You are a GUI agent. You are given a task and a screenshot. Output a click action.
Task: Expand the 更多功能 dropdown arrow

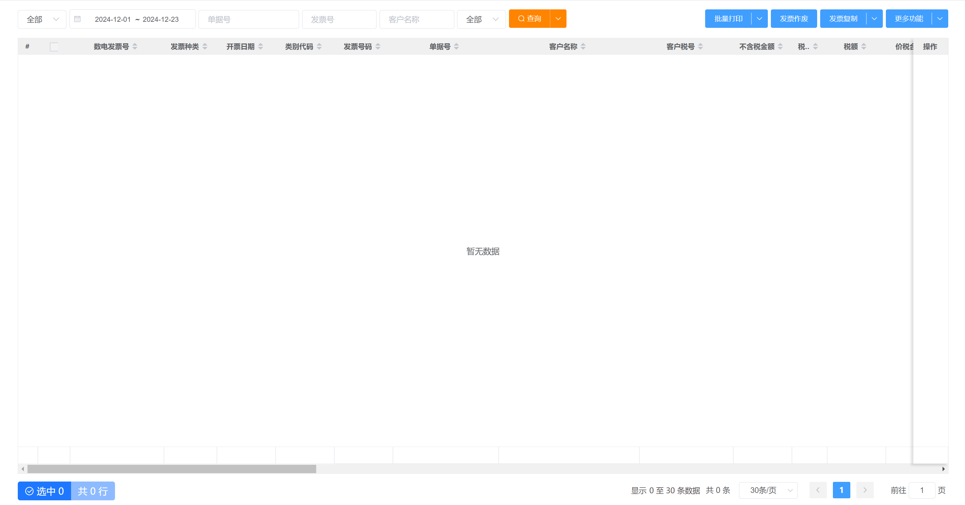[940, 19]
